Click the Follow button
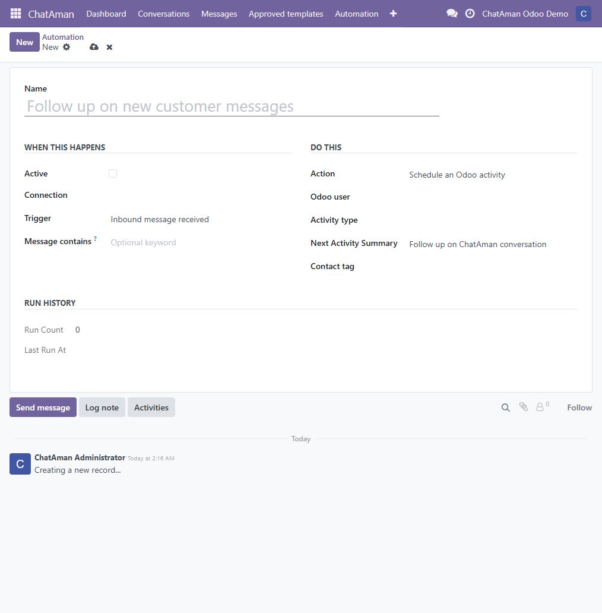 [x=579, y=407]
